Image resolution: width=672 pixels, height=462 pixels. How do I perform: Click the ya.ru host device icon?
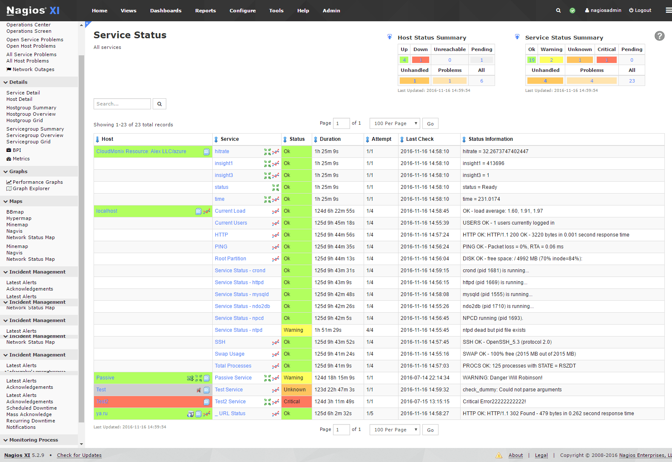click(191, 414)
